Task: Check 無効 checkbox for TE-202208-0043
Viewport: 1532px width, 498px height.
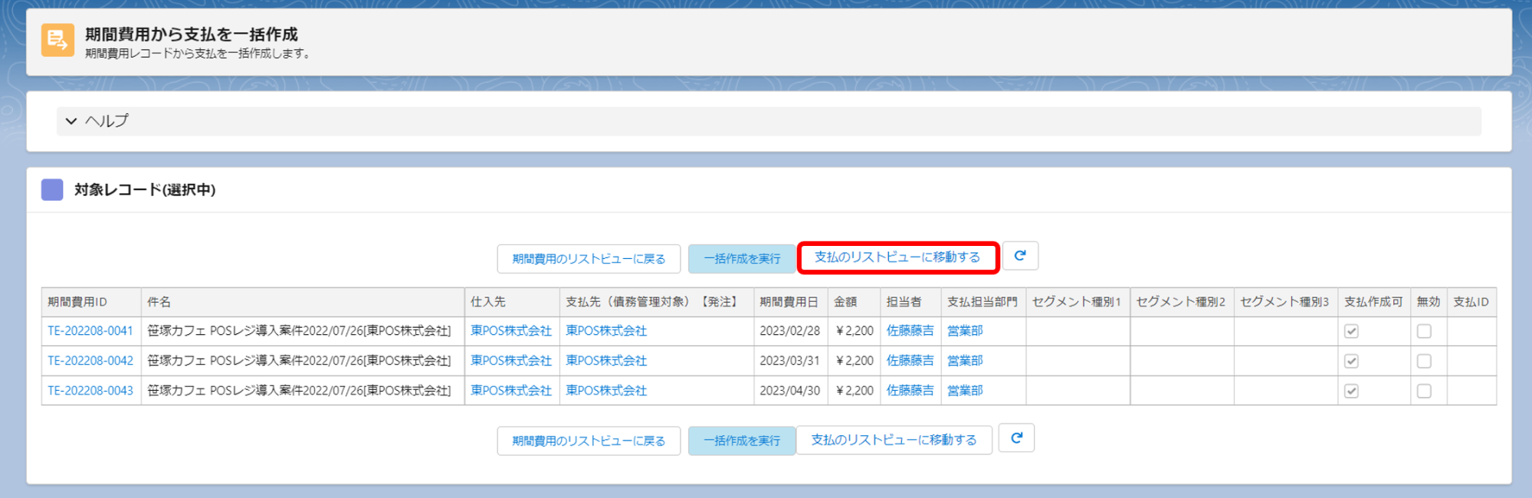Action: point(1424,391)
